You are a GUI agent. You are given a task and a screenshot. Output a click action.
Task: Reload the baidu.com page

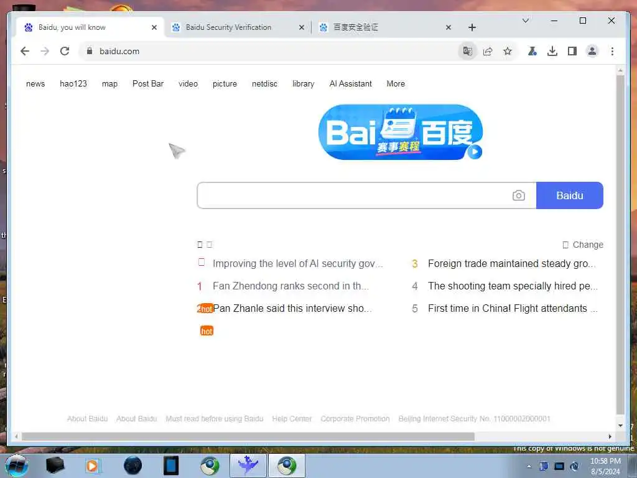(x=65, y=51)
